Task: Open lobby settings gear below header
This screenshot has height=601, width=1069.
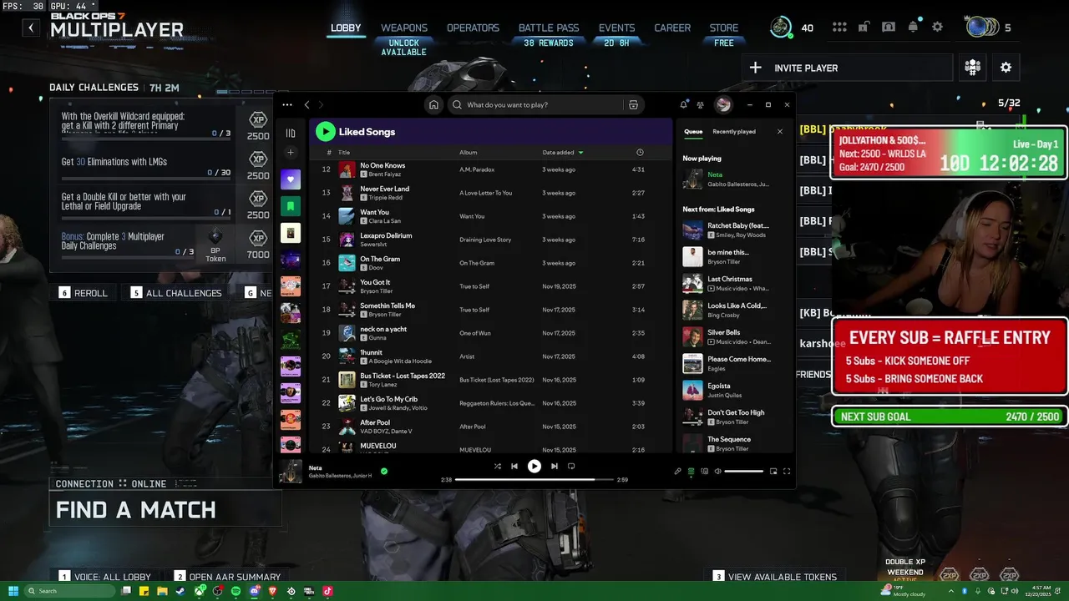Action: pos(1006,68)
